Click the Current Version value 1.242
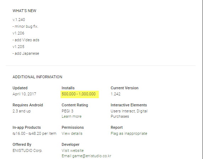Screen dimensions: 203x159 click(115, 94)
